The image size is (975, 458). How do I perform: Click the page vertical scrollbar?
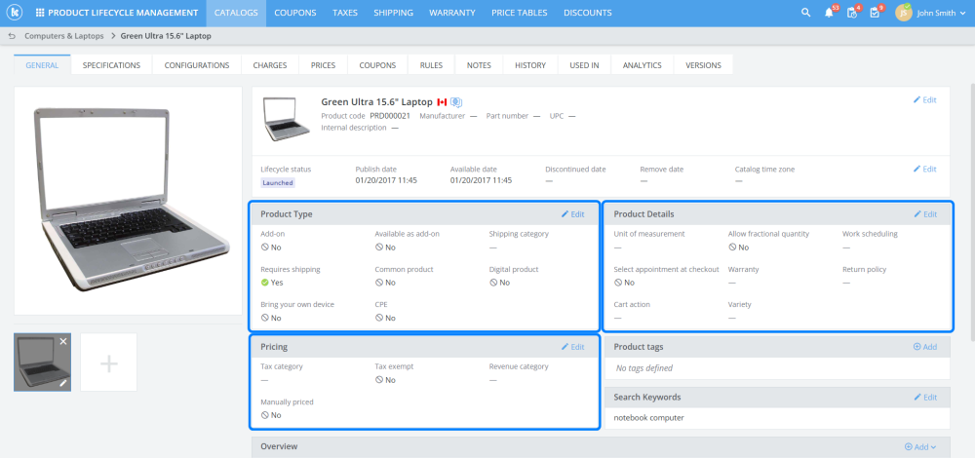click(x=971, y=211)
